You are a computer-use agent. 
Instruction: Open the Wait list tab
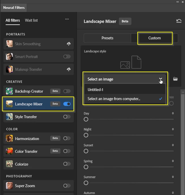[31, 20]
